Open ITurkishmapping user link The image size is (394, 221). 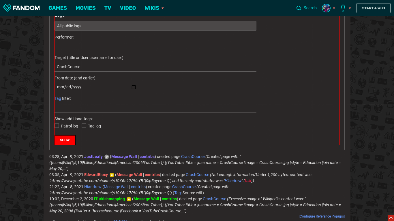click(x=109, y=199)
